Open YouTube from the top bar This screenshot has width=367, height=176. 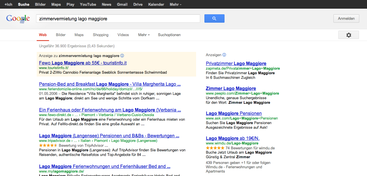pos(88,4)
